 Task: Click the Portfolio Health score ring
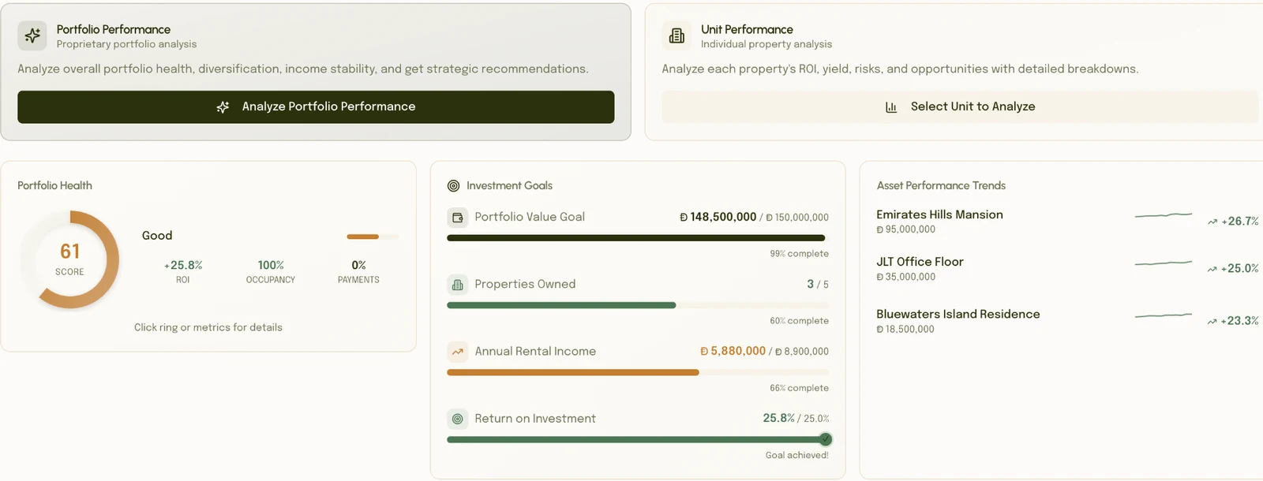tap(70, 259)
